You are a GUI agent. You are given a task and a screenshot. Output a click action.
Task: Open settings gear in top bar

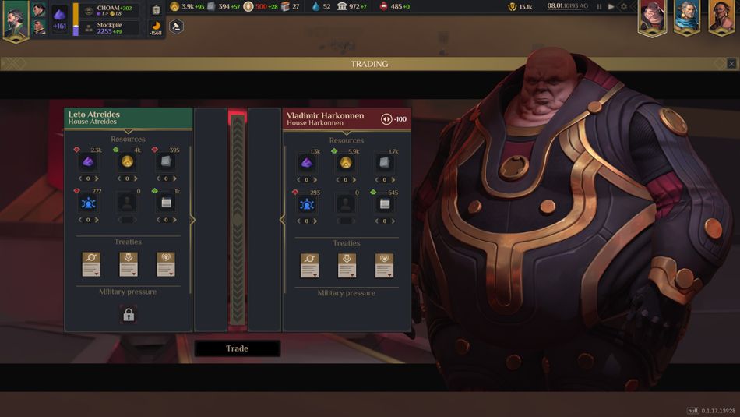pos(624,6)
